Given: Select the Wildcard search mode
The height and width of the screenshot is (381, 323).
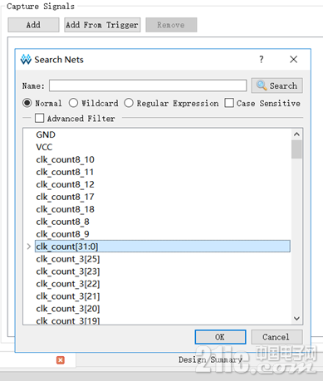Looking at the screenshot, I should pos(73,103).
